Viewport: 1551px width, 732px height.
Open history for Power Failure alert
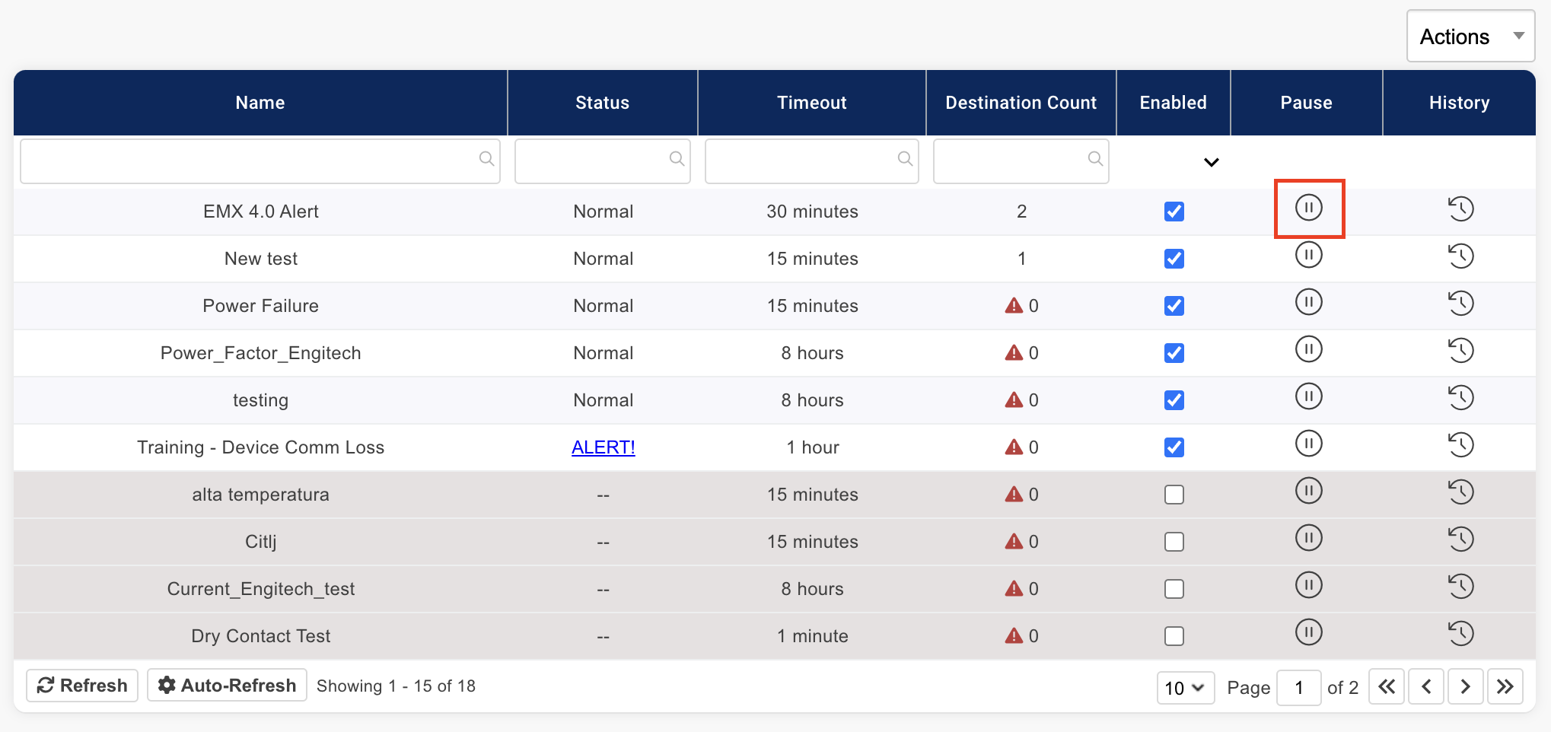1460,302
